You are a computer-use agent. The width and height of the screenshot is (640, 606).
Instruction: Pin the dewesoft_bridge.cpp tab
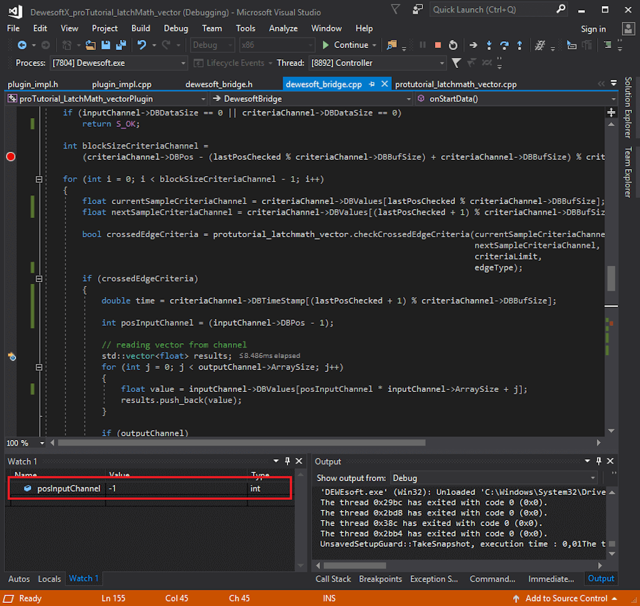pyautogui.click(x=372, y=84)
